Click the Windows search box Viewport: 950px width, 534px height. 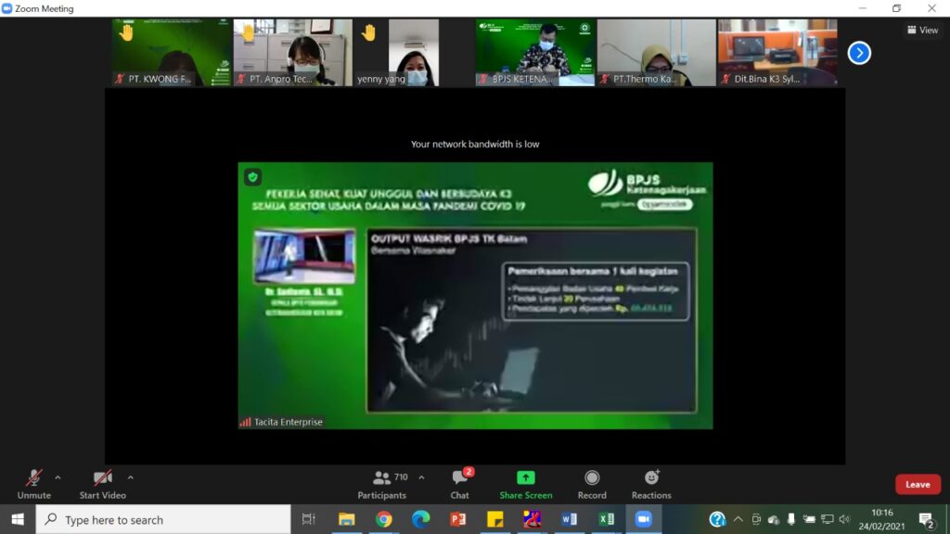coord(165,520)
